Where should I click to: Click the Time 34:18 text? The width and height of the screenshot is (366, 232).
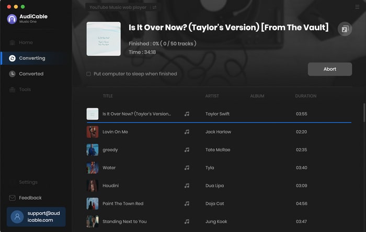click(x=142, y=52)
